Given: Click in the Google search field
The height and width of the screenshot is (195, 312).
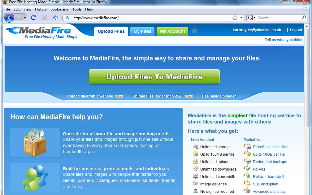Looking at the screenshot, I should tap(279, 18).
